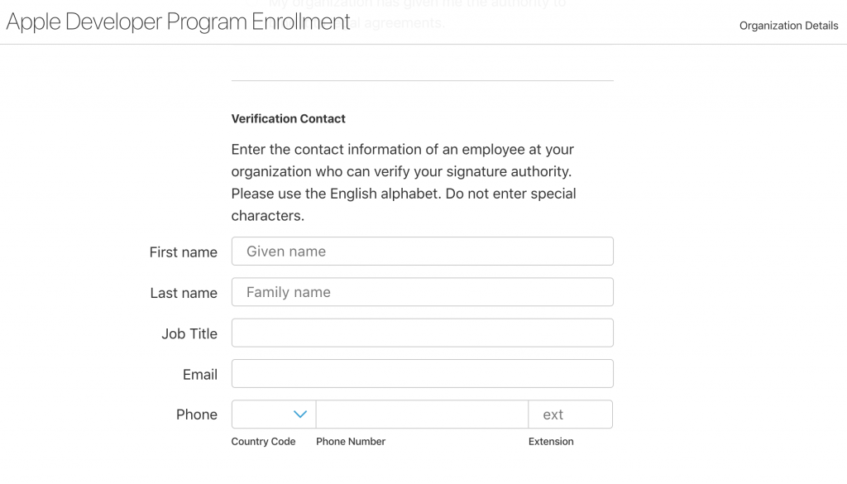Select the Last name field label
The height and width of the screenshot is (484, 847).
coord(183,293)
